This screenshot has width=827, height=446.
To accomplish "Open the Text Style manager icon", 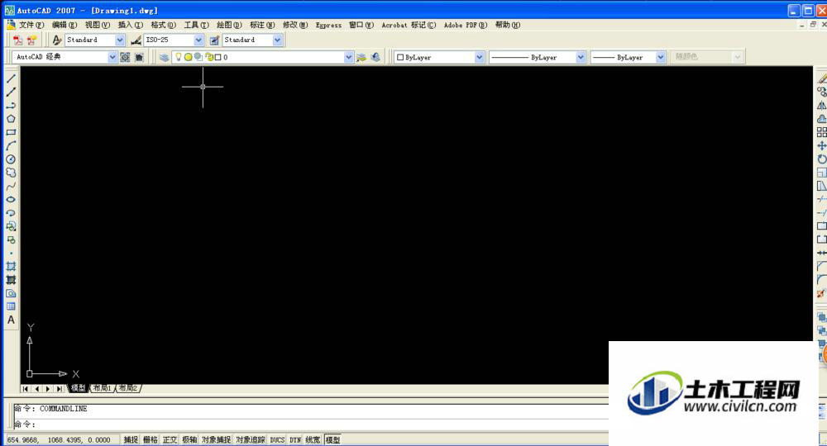I will [x=57, y=40].
